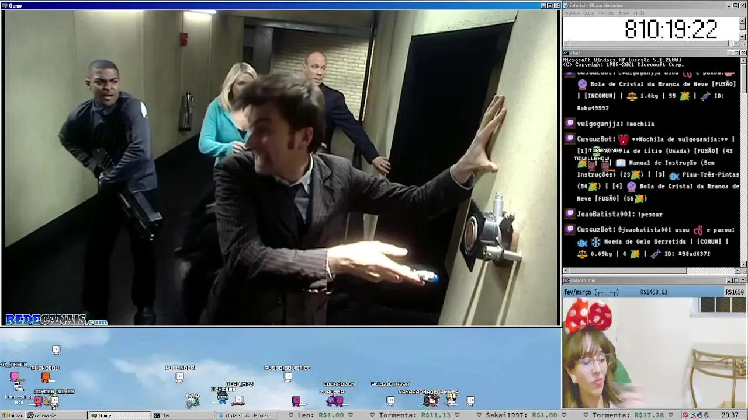The width and height of the screenshot is (748, 420).
Task: Click the snowflake emoji before Moeda de Gelo
Action: pos(595,242)
